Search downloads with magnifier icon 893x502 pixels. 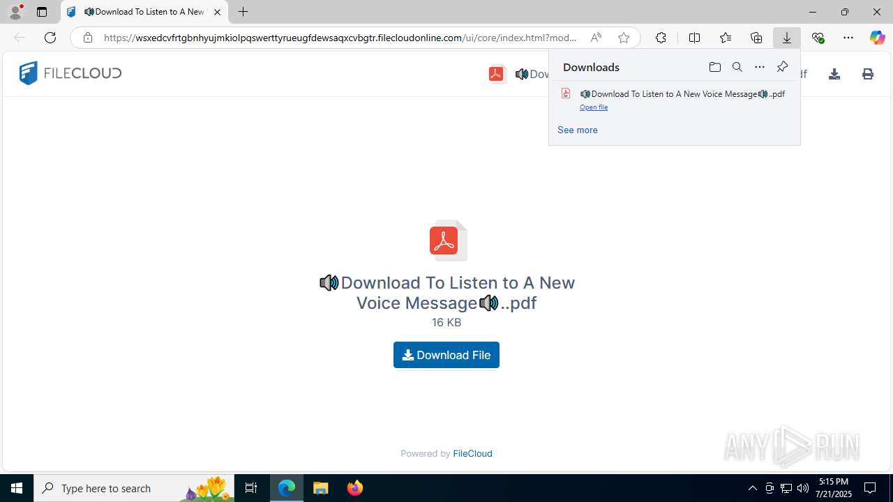tap(737, 67)
